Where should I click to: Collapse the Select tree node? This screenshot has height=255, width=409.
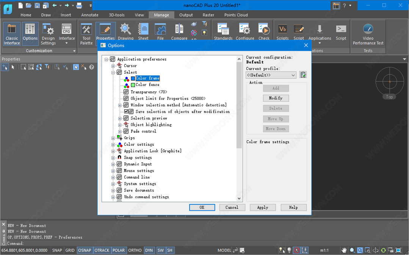pyautogui.click(x=113, y=72)
